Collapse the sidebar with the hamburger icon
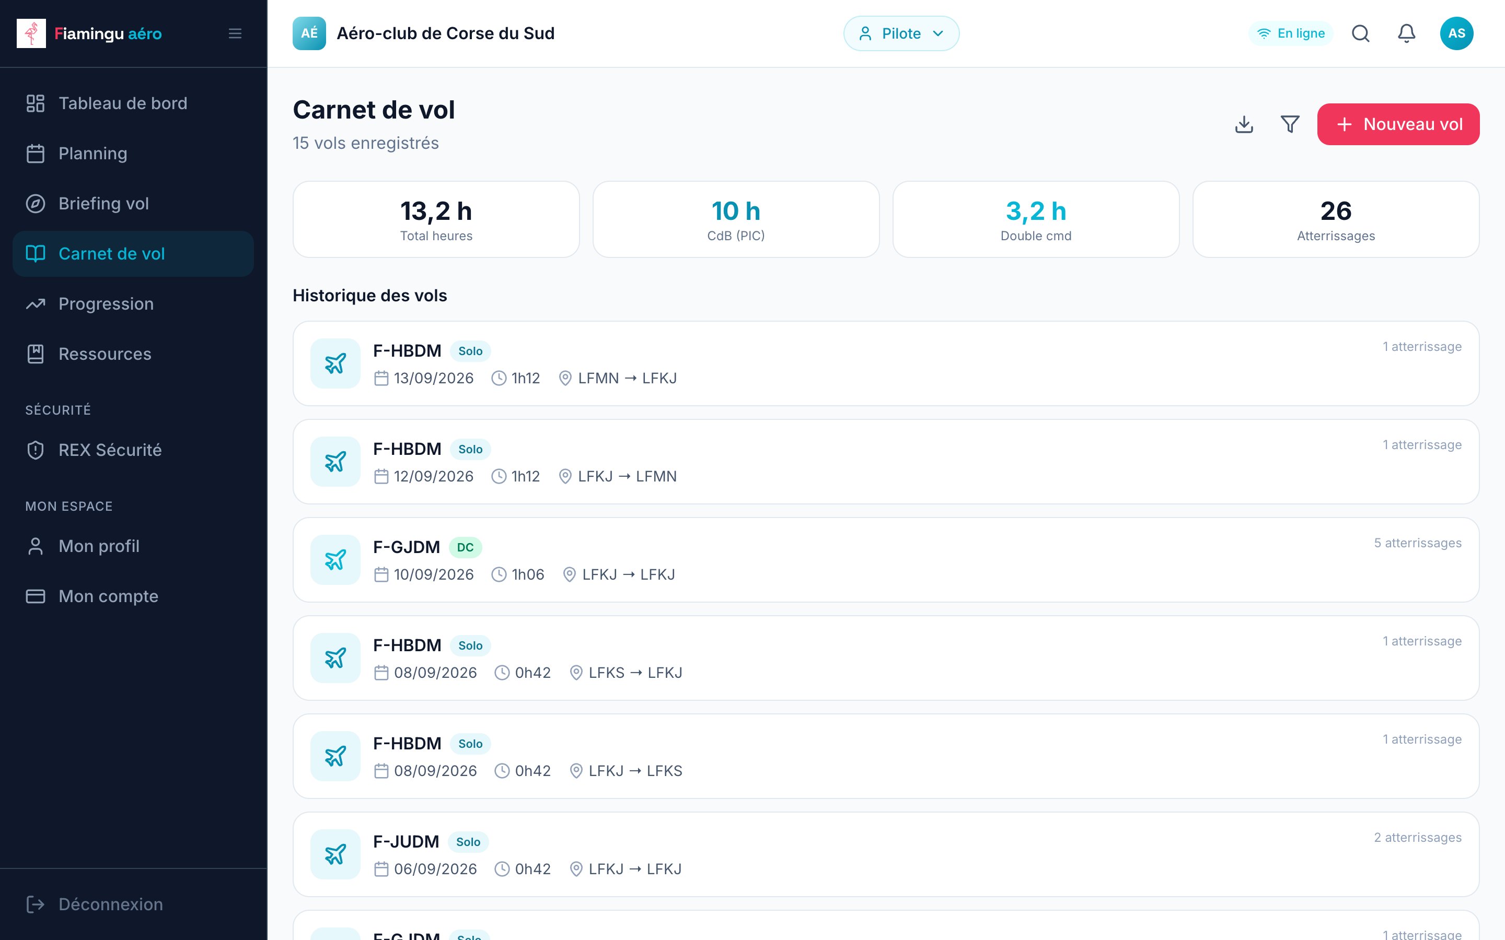This screenshot has height=940, width=1505. [235, 33]
